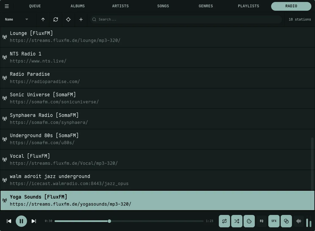Switch to the Songs tab

(x=163, y=6)
